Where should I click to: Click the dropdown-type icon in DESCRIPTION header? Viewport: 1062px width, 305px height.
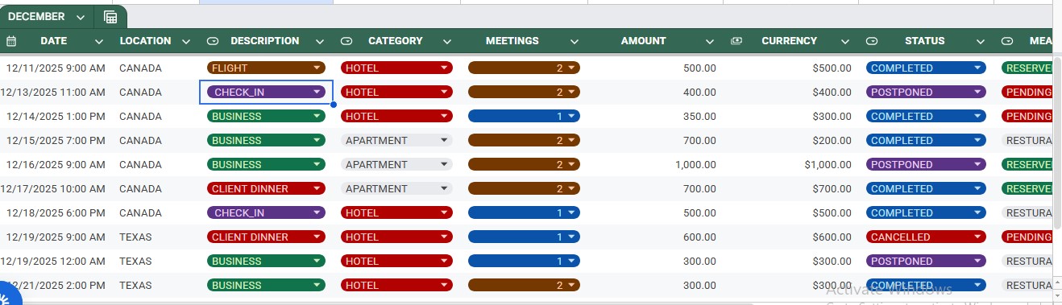tap(213, 41)
